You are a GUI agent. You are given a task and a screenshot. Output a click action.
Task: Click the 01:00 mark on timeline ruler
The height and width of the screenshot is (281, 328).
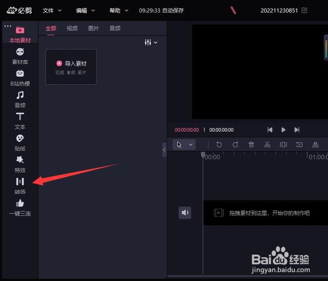click(x=318, y=157)
